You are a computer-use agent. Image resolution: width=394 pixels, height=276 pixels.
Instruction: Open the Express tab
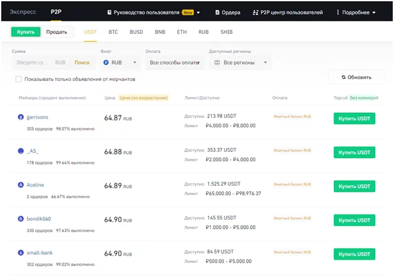(21, 12)
